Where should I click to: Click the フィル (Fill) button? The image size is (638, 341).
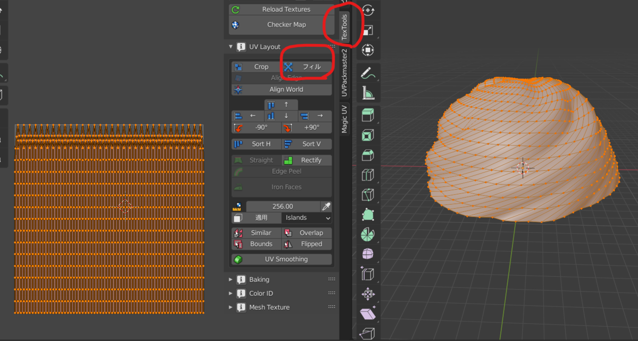(x=307, y=67)
